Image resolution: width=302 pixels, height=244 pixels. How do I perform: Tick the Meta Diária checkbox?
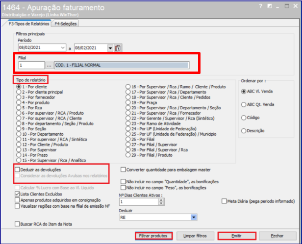click(224, 201)
